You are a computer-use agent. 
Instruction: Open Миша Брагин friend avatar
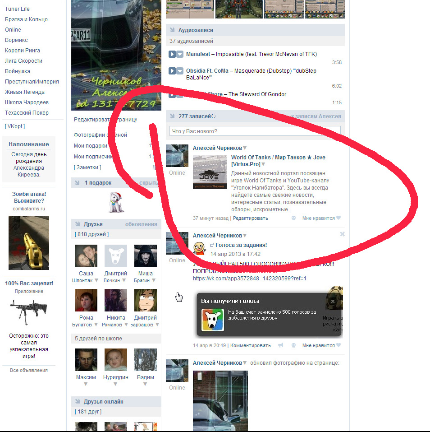pyautogui.click(x=146, y=256)
